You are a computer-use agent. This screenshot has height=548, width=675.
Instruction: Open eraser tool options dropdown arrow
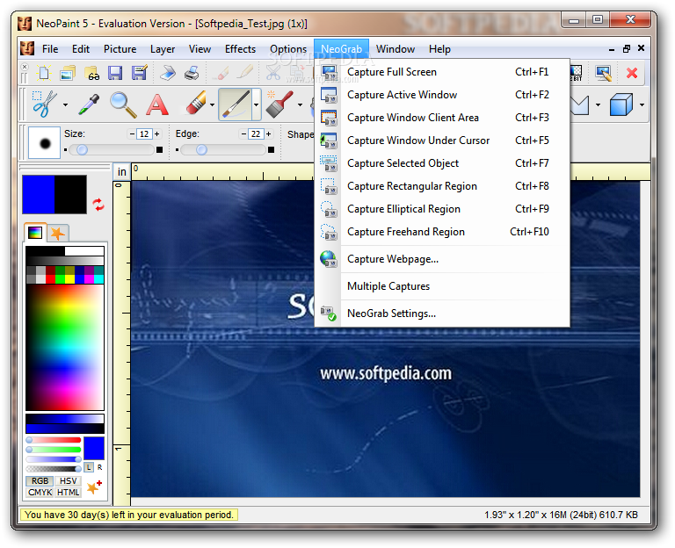click(212, 105)
